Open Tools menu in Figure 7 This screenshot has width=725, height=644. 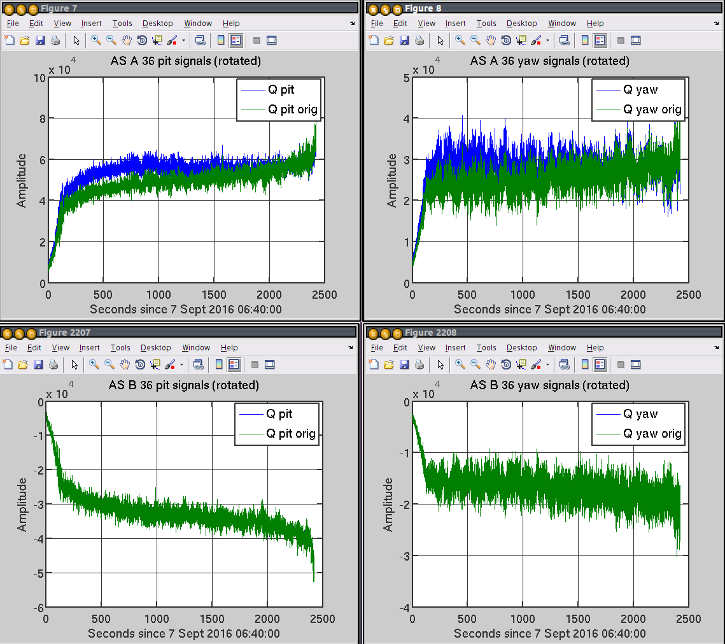[x=122, y=23]
